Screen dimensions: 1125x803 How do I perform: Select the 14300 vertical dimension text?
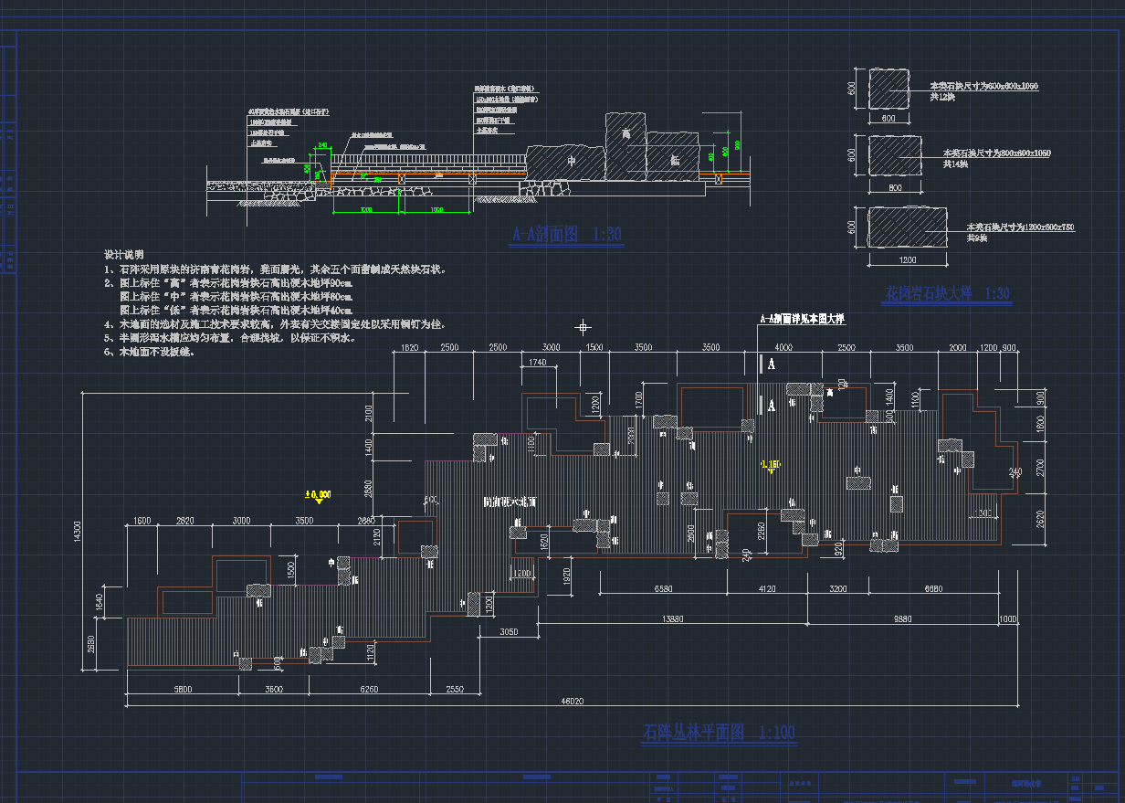pos(77,533)
